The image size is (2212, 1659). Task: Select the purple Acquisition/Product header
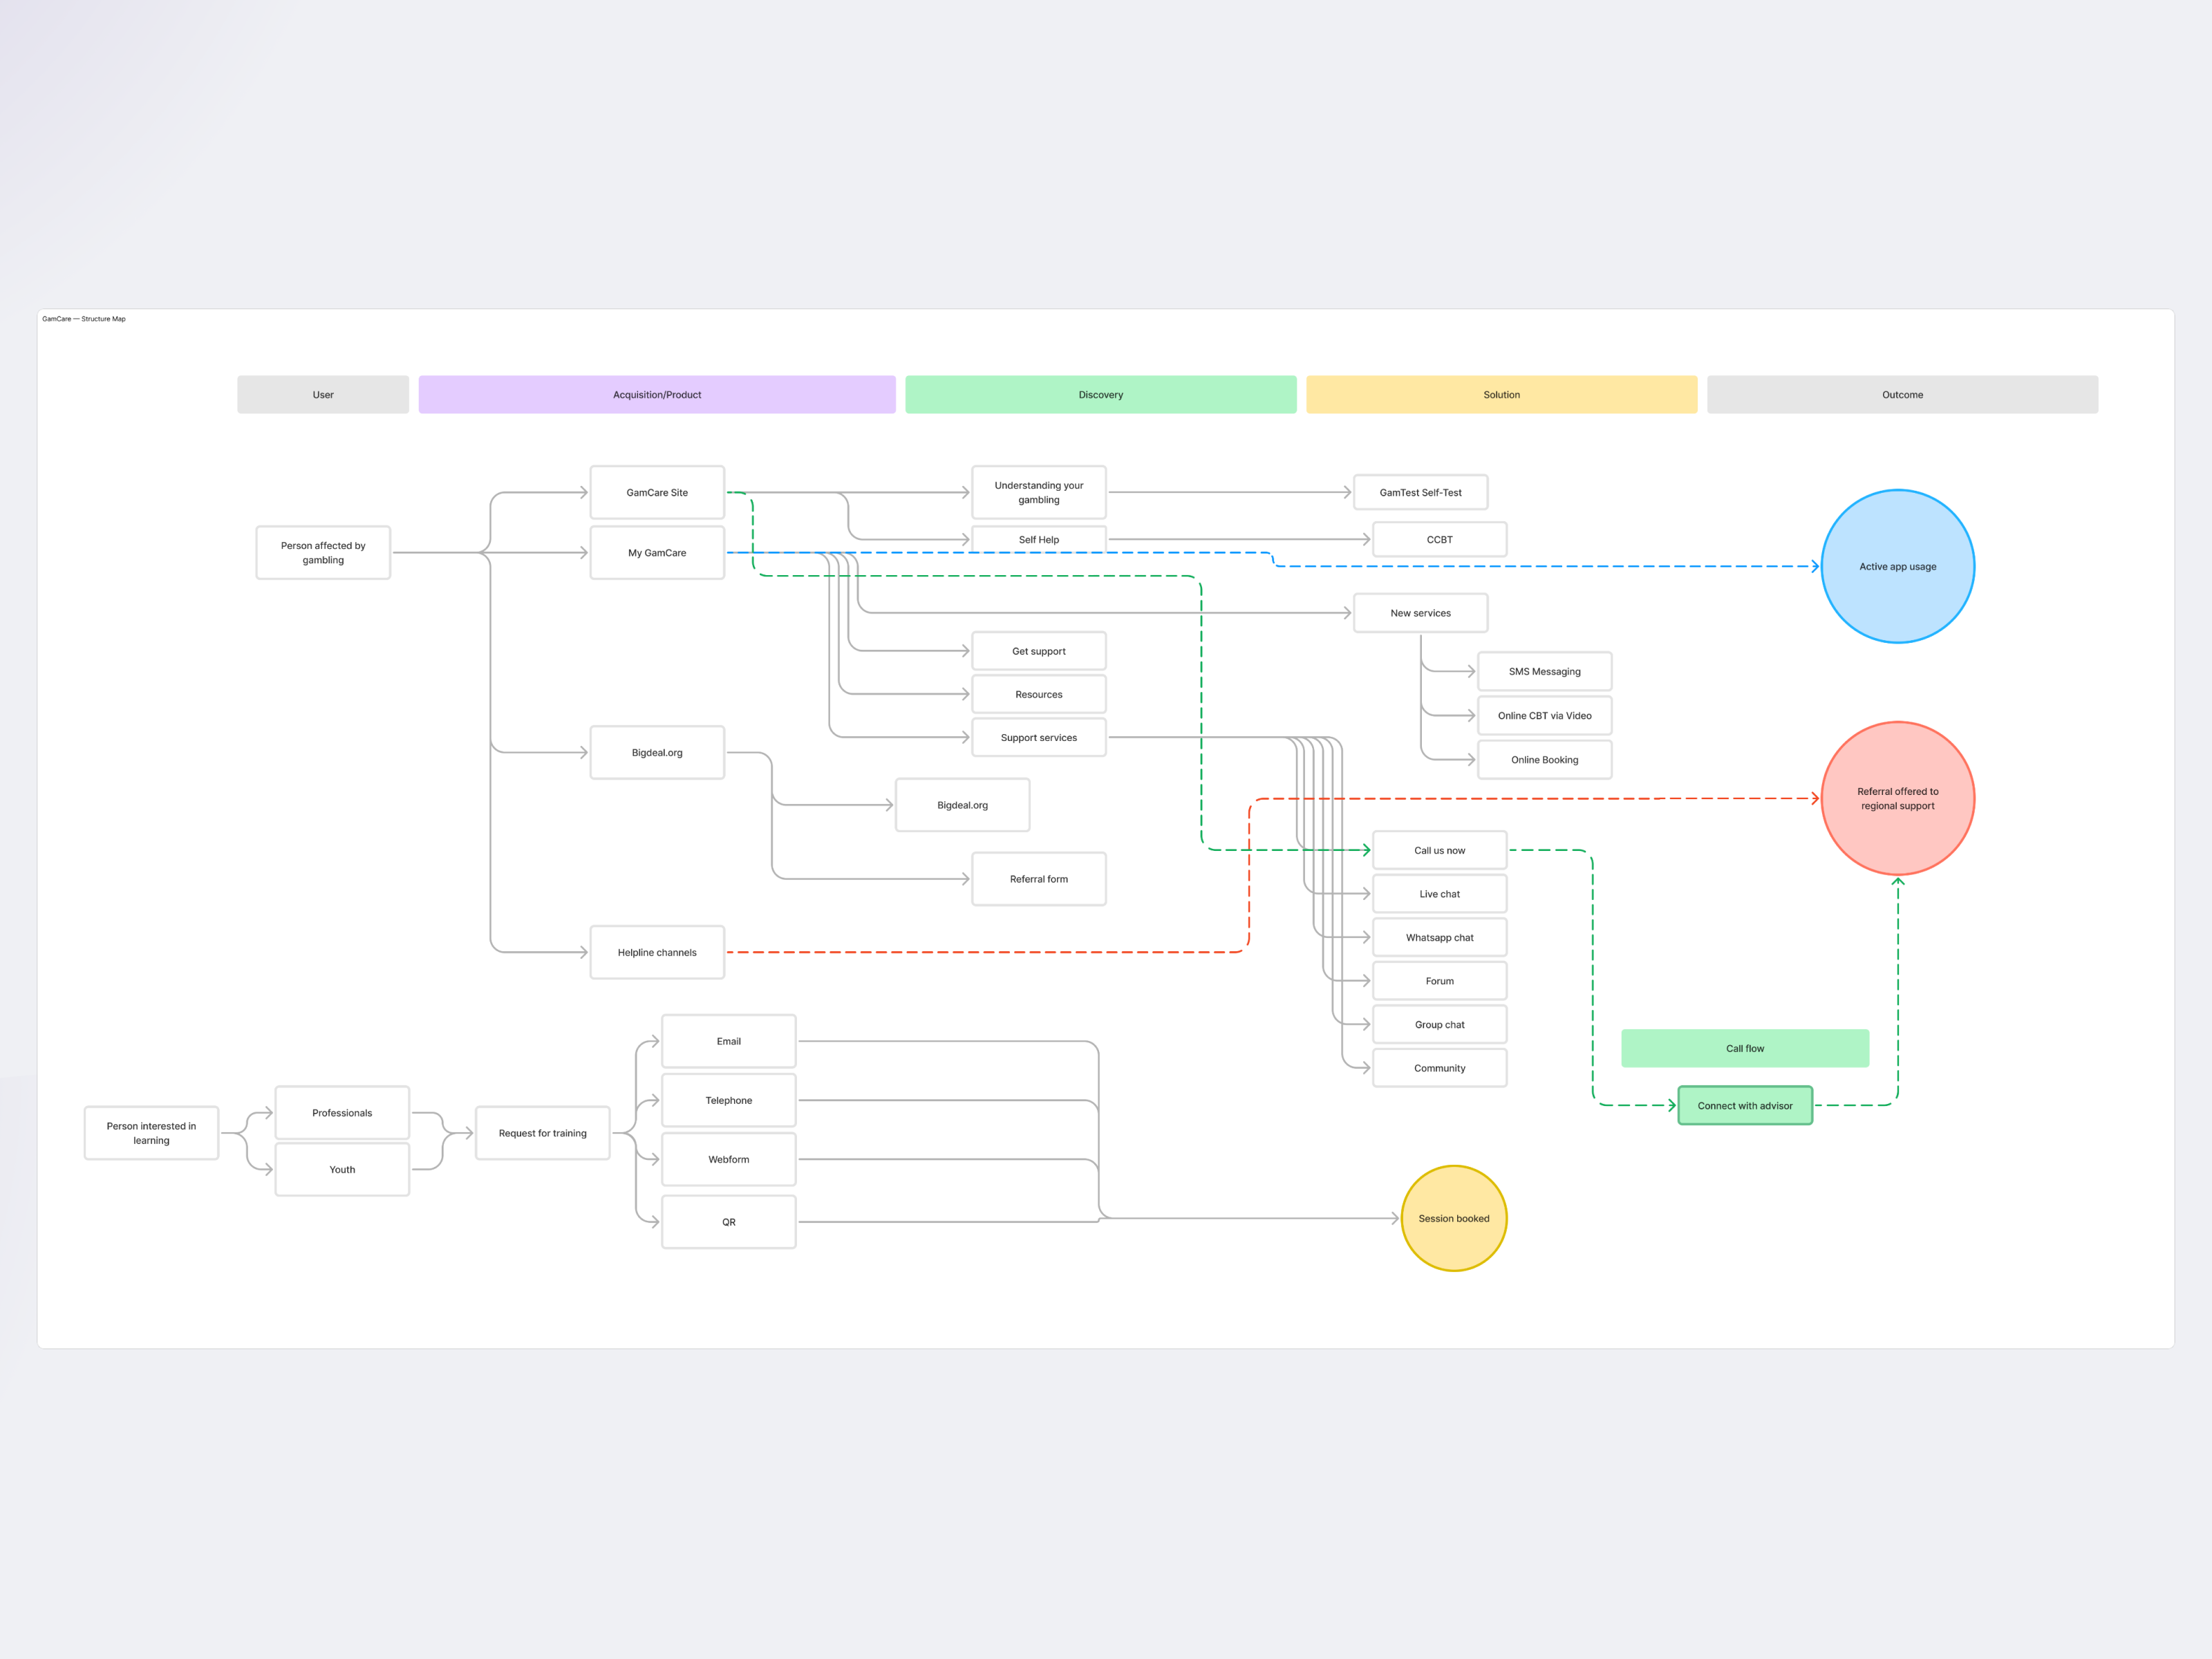[656, 394]
